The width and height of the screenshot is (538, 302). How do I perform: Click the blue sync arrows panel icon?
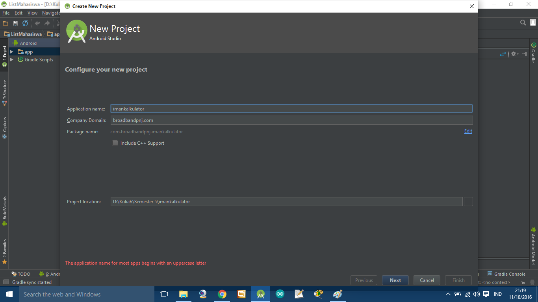[x=503, y=54]
